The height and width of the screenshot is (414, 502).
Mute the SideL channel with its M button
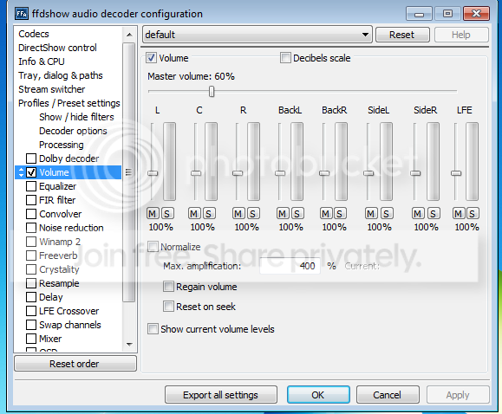click(371, 213)
